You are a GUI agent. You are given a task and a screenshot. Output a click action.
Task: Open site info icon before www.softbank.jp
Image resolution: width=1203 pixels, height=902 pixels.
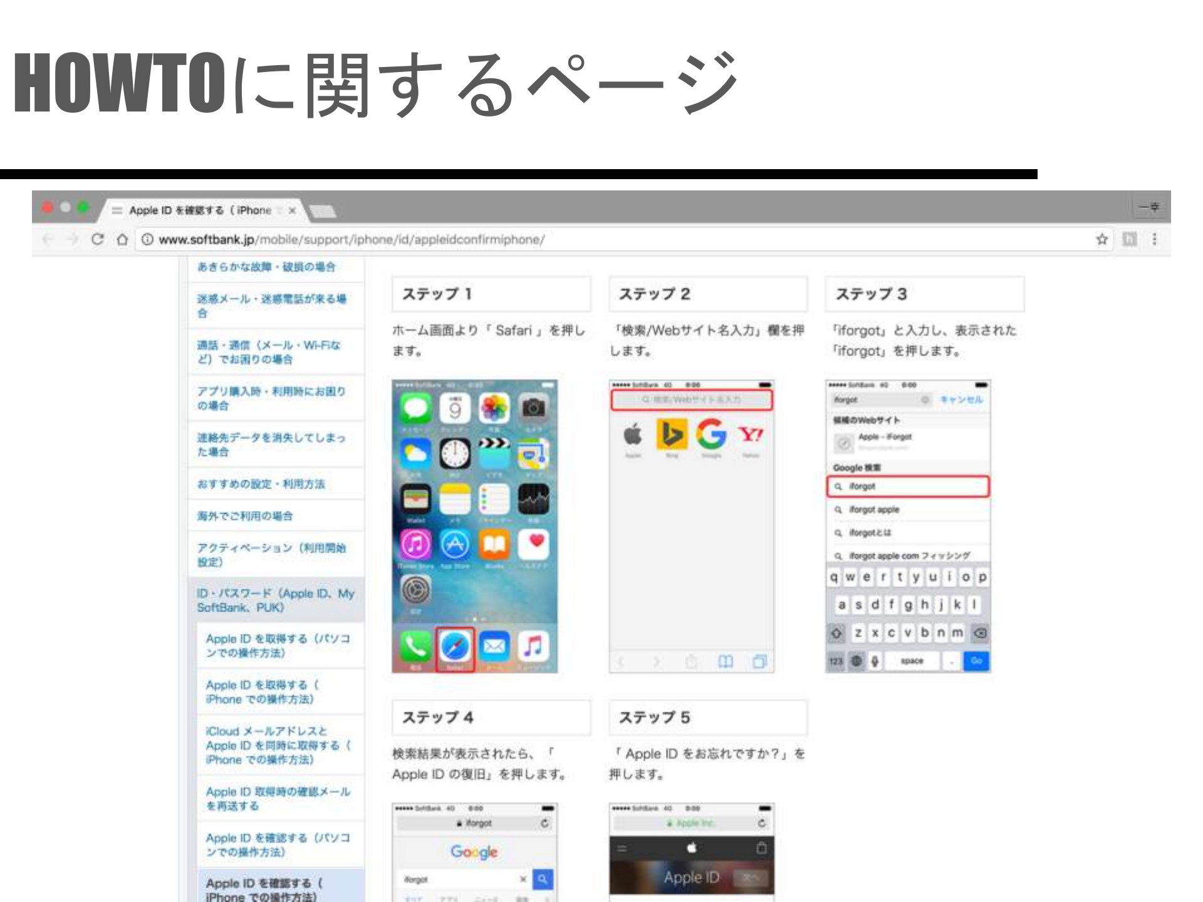coord(147,239)
